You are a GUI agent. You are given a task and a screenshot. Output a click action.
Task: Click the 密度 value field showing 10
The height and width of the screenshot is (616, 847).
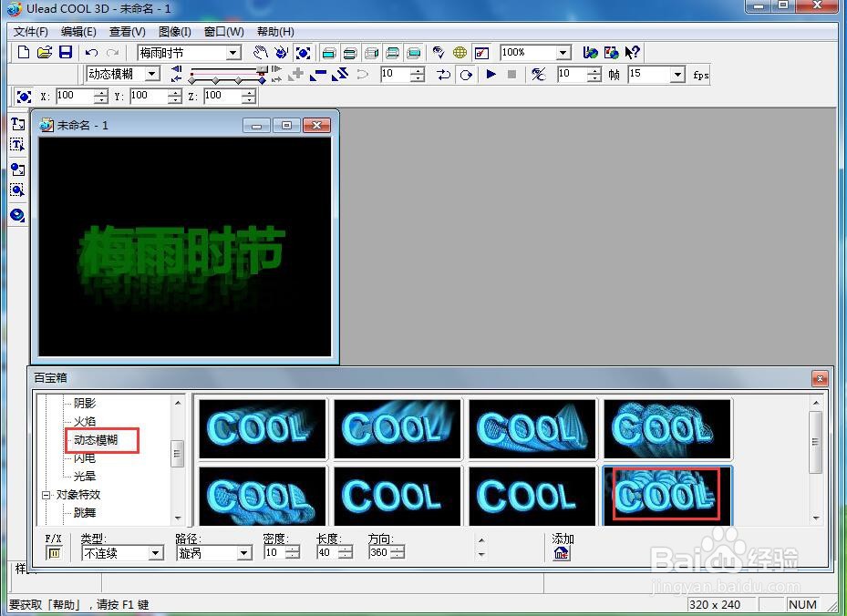coord(274,552)
